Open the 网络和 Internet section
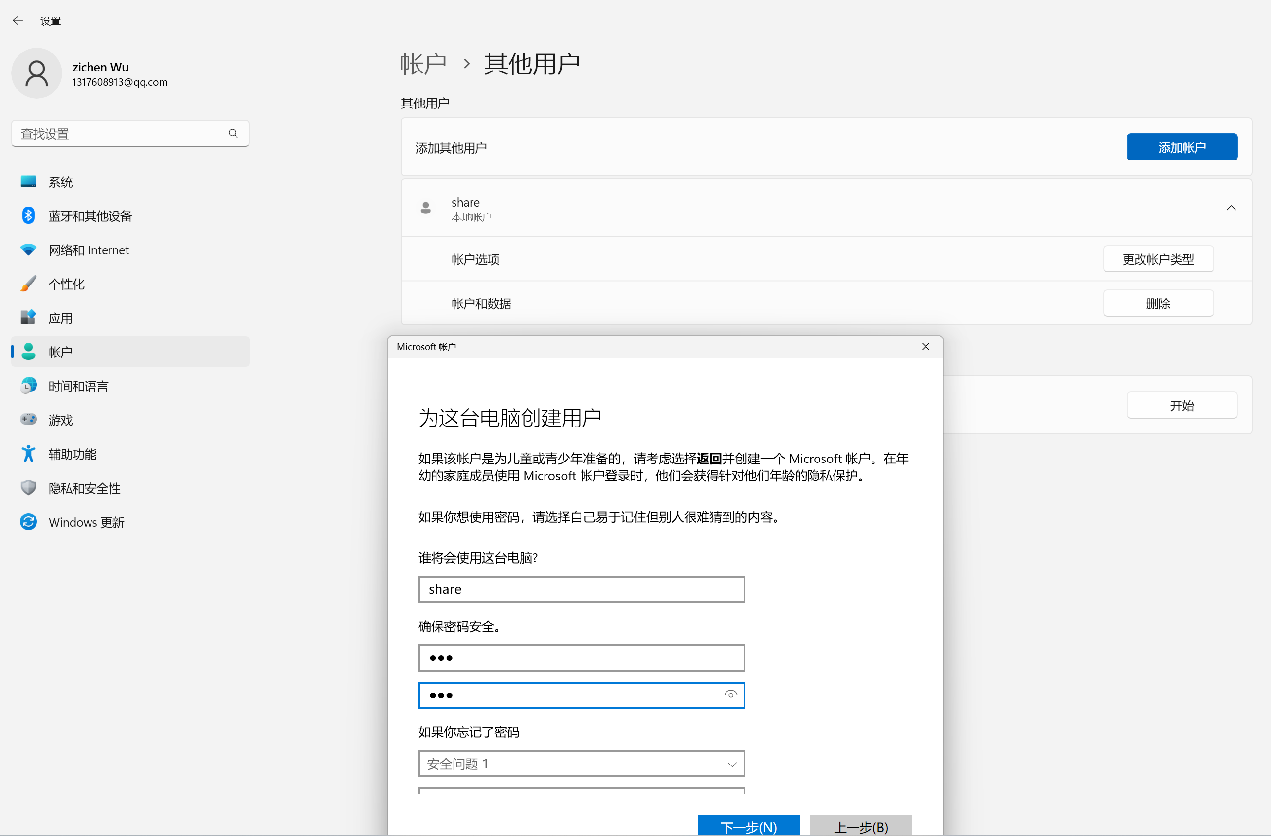 pyautogui.click(x=88, y=250)
